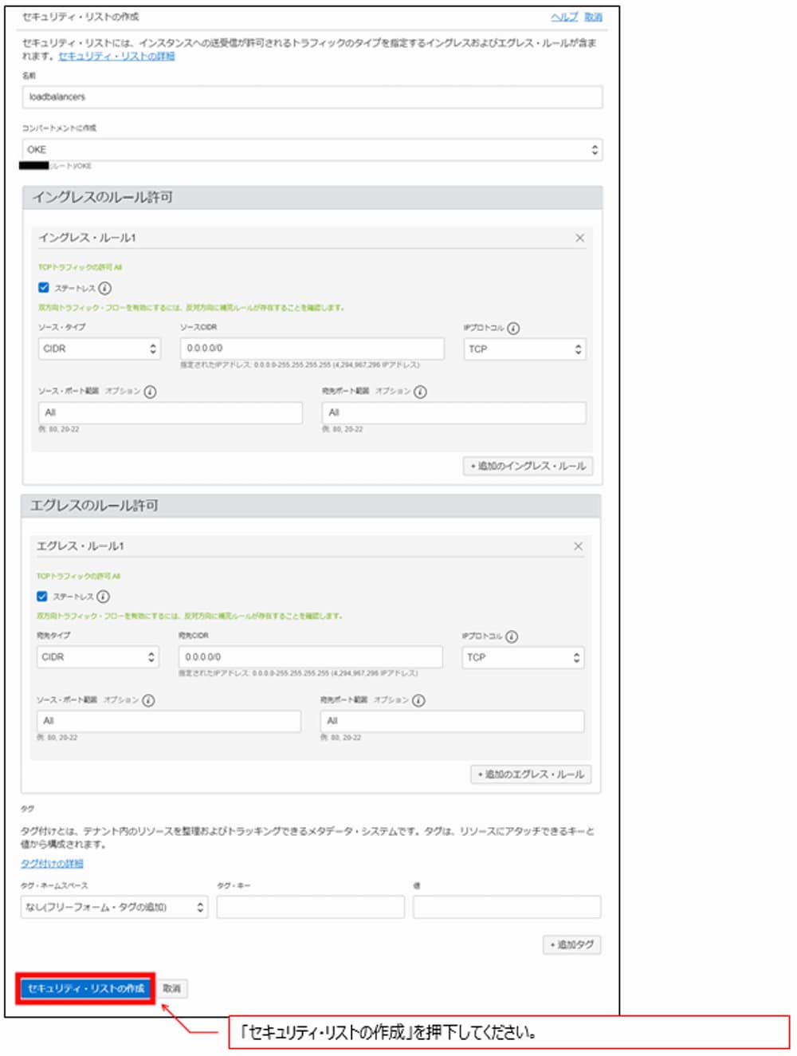Open the タグ・ネームスペース dropdown
The width and height of the screenshot is (797, 1056).
click(113, 907)
